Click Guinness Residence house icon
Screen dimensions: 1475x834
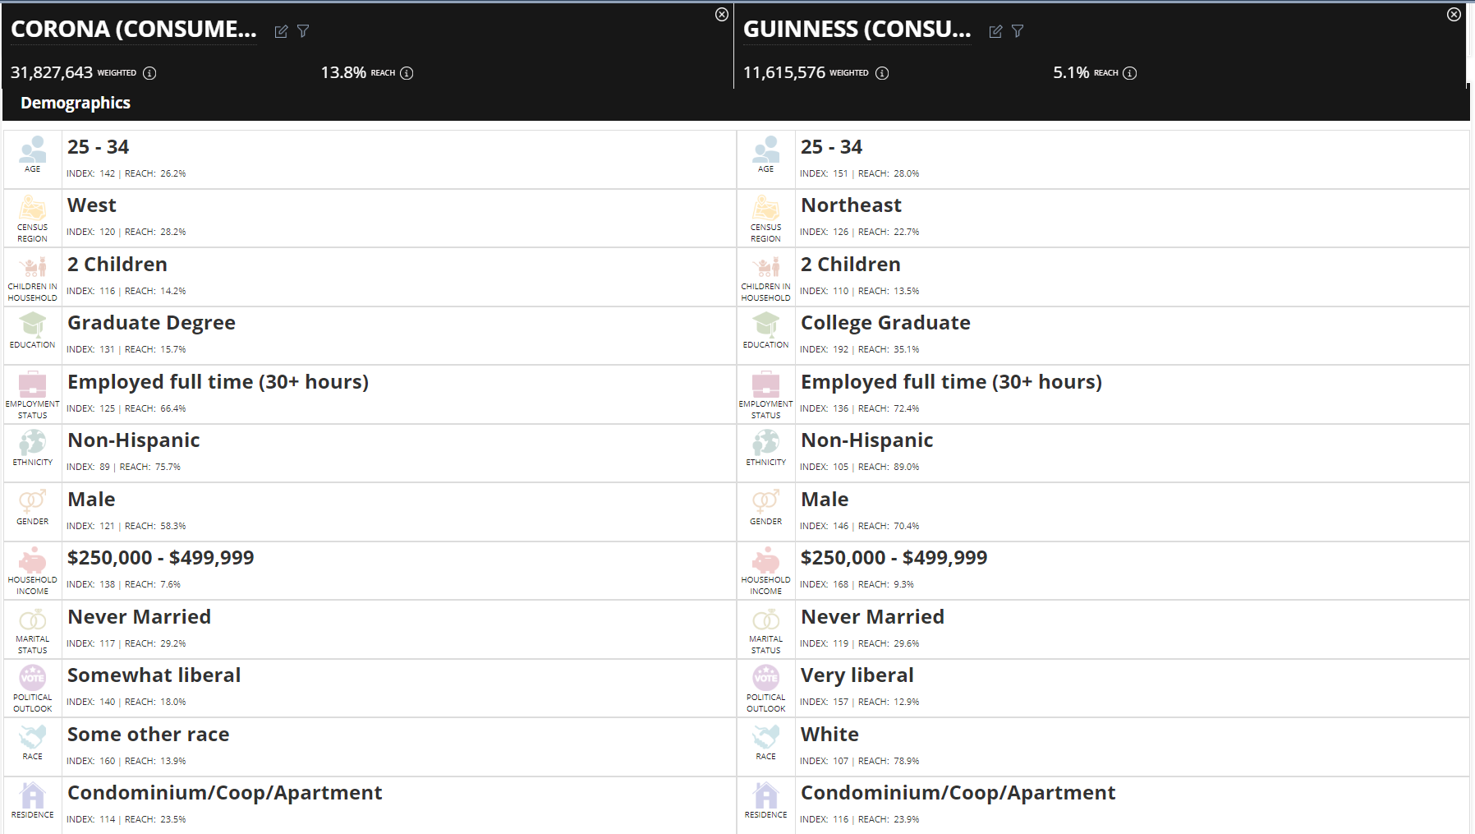pos(766,795)
